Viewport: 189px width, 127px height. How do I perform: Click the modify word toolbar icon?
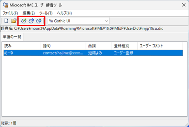coord(31,21)
